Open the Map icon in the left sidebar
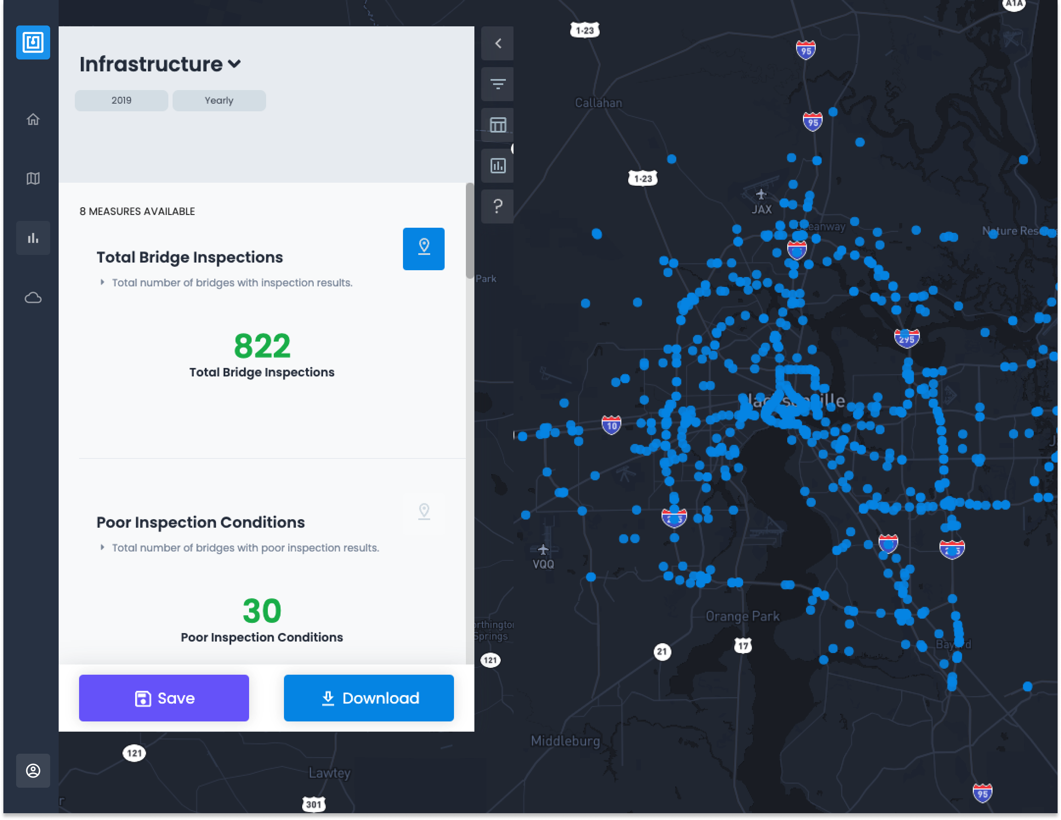 [33, 178]
